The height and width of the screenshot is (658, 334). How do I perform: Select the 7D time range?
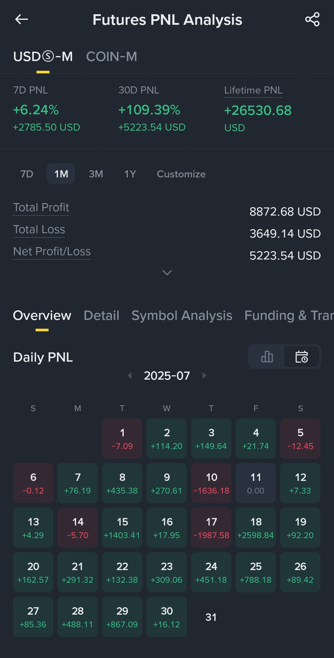point(27,174)
